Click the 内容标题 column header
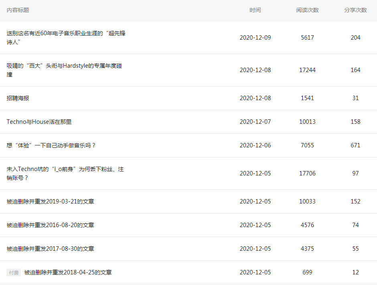 coord(18,10)
